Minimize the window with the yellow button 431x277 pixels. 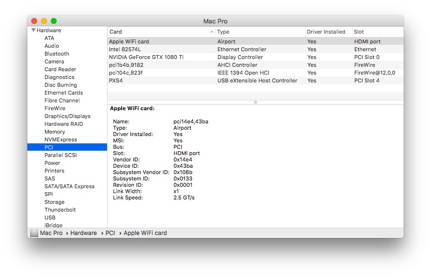[44, 21]
